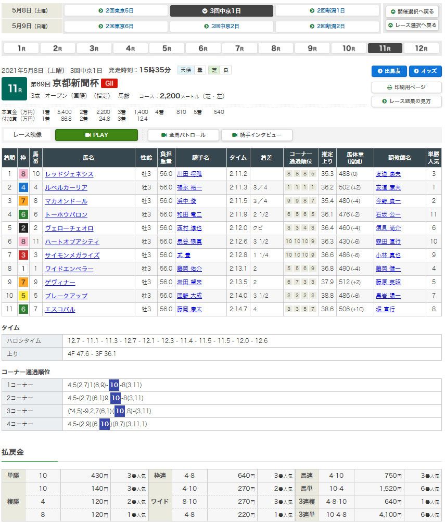The image size is (445, 522).
Task: Click the blue オッズ button
Action: point(425,71)
